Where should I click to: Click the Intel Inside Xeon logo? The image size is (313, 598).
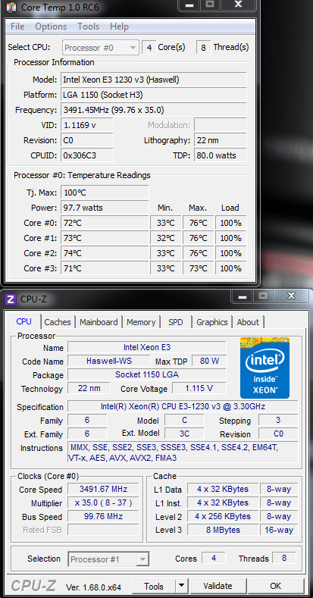coord(264,368)
